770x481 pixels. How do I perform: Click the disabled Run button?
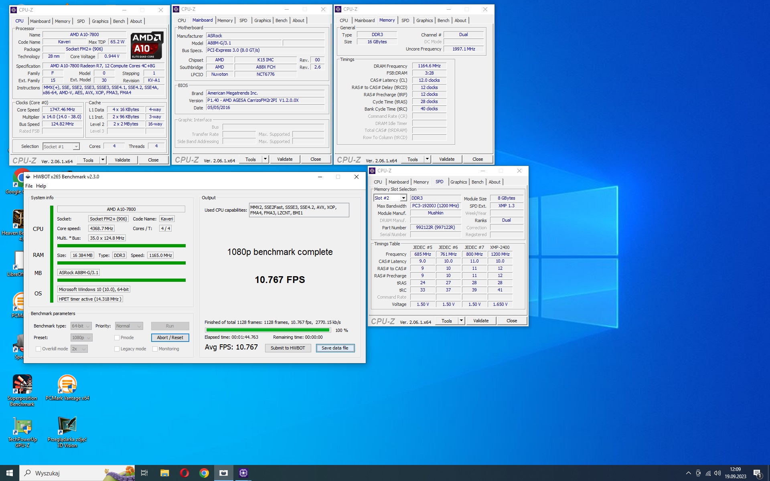170,326
